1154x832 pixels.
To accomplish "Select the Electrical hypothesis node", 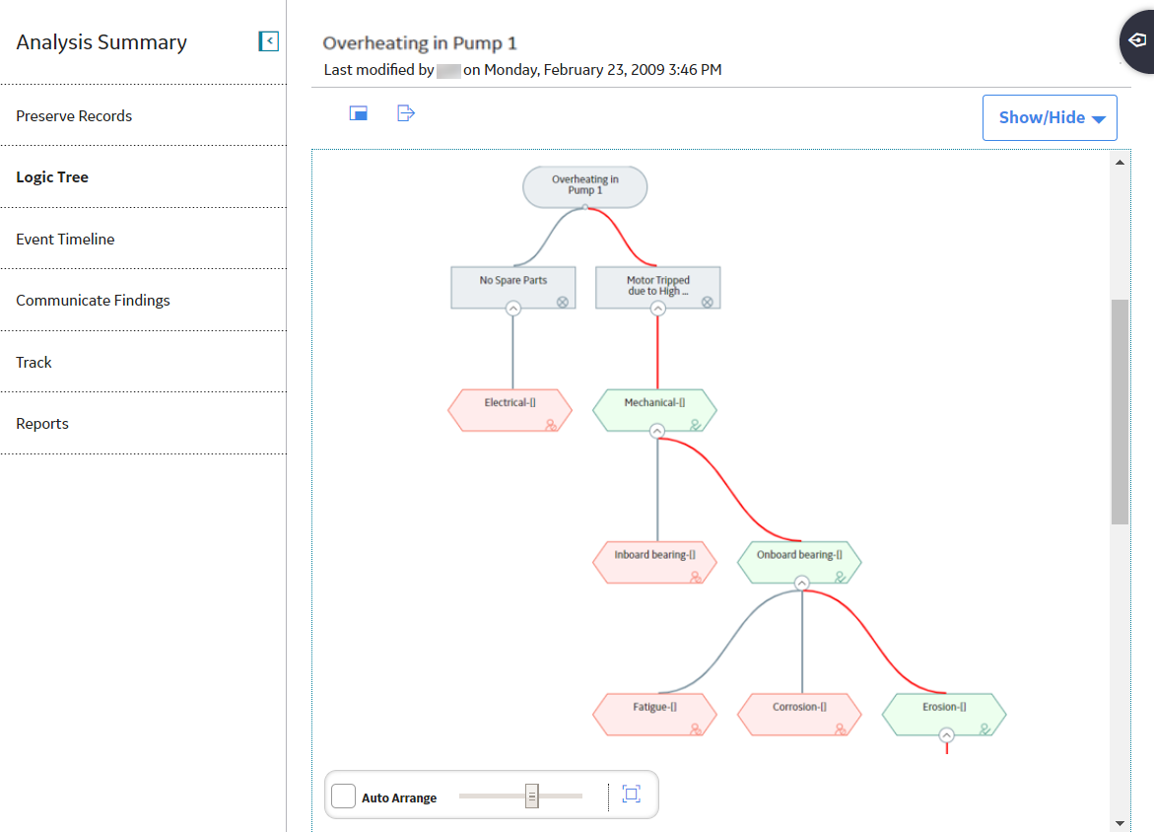I will (x=510, y=409).
